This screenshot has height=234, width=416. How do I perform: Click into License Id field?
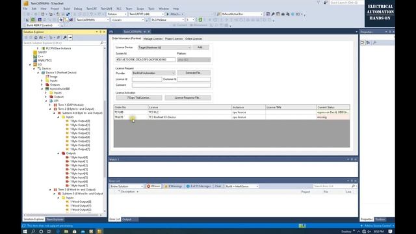pos(147,79)
